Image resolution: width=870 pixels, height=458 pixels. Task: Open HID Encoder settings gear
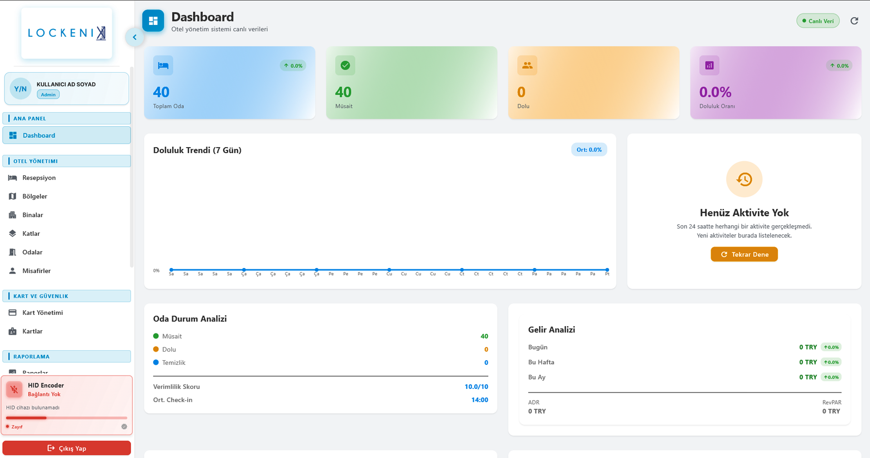coord(124,426)
